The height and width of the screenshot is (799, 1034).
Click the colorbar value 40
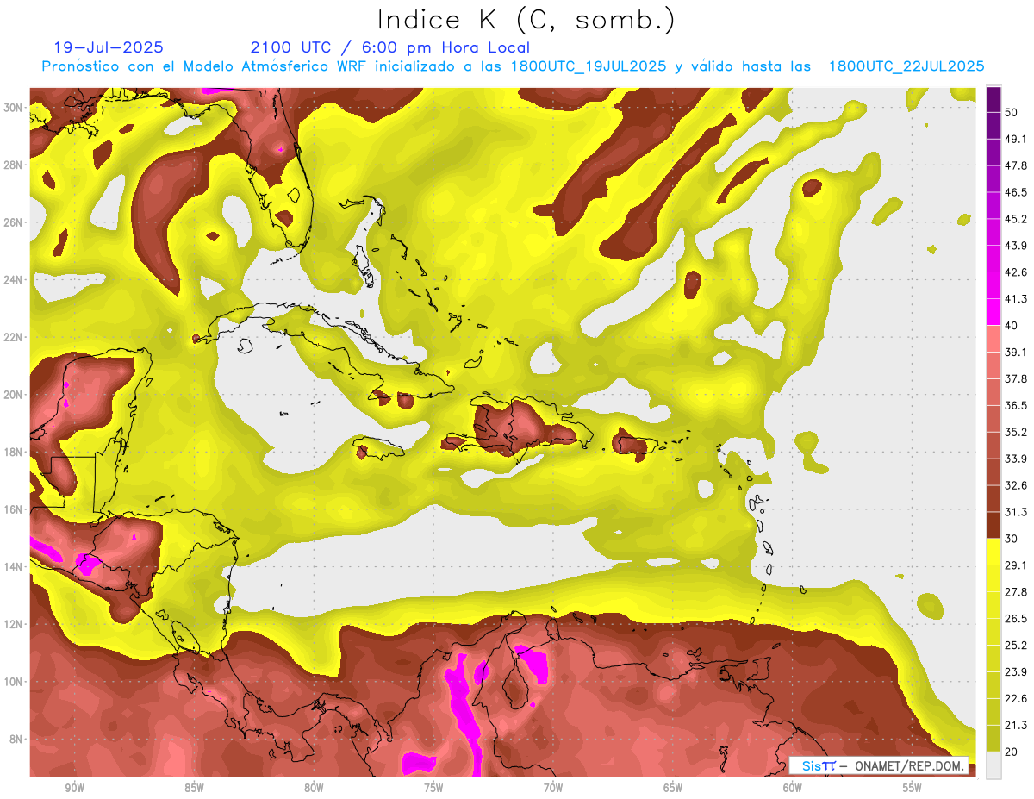[1012, 325]
